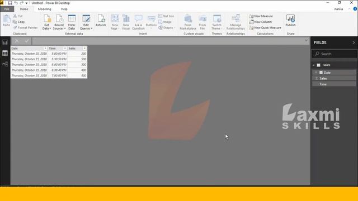Open the Help tab
This screenshot has width=358, height=201.
tap(64, 9)
